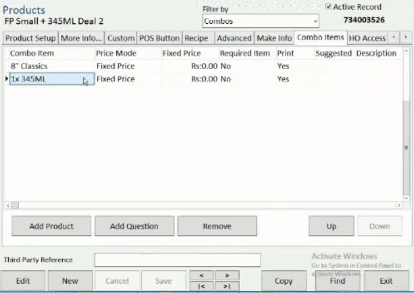
Task: Click the FP Small + 345ML Deal 2 title
Action: [x=54, y=21]
